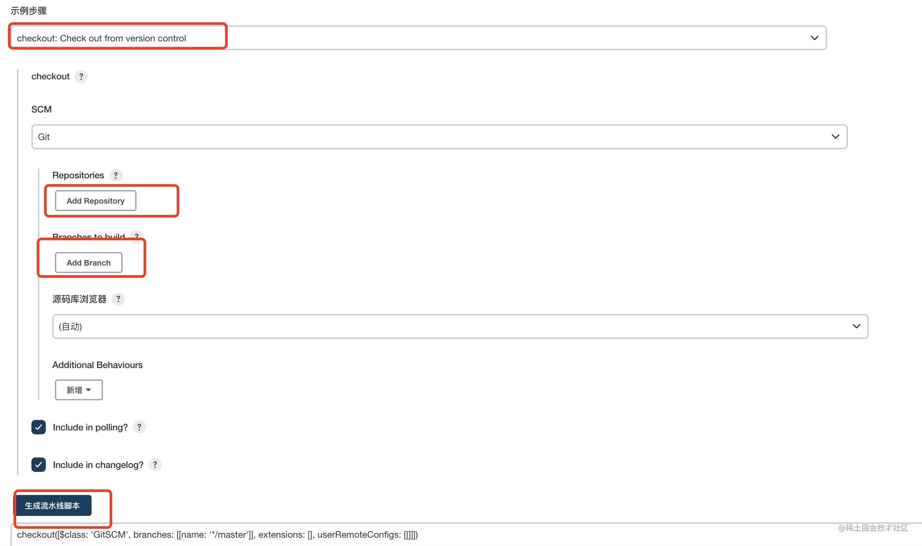The width and height of the screenshot is (922, 546).
Task: Untick the Include in polling checkbox
Action: [38, 427]
